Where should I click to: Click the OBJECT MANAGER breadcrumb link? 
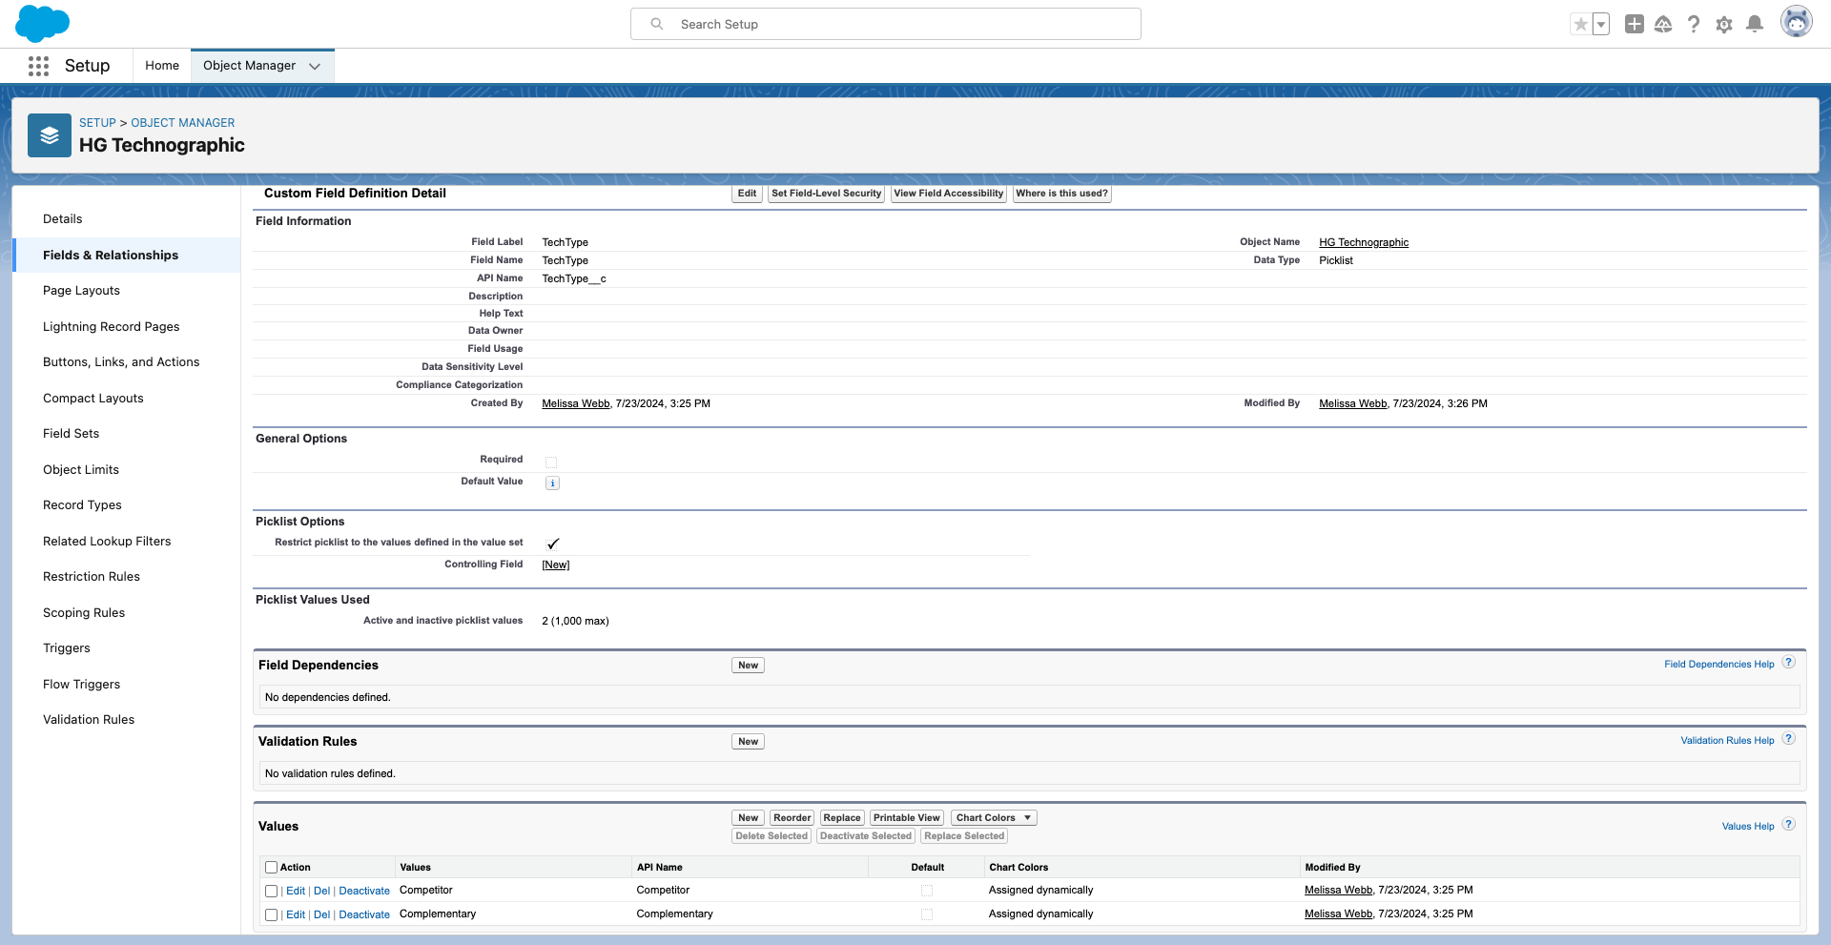[183, 123]
